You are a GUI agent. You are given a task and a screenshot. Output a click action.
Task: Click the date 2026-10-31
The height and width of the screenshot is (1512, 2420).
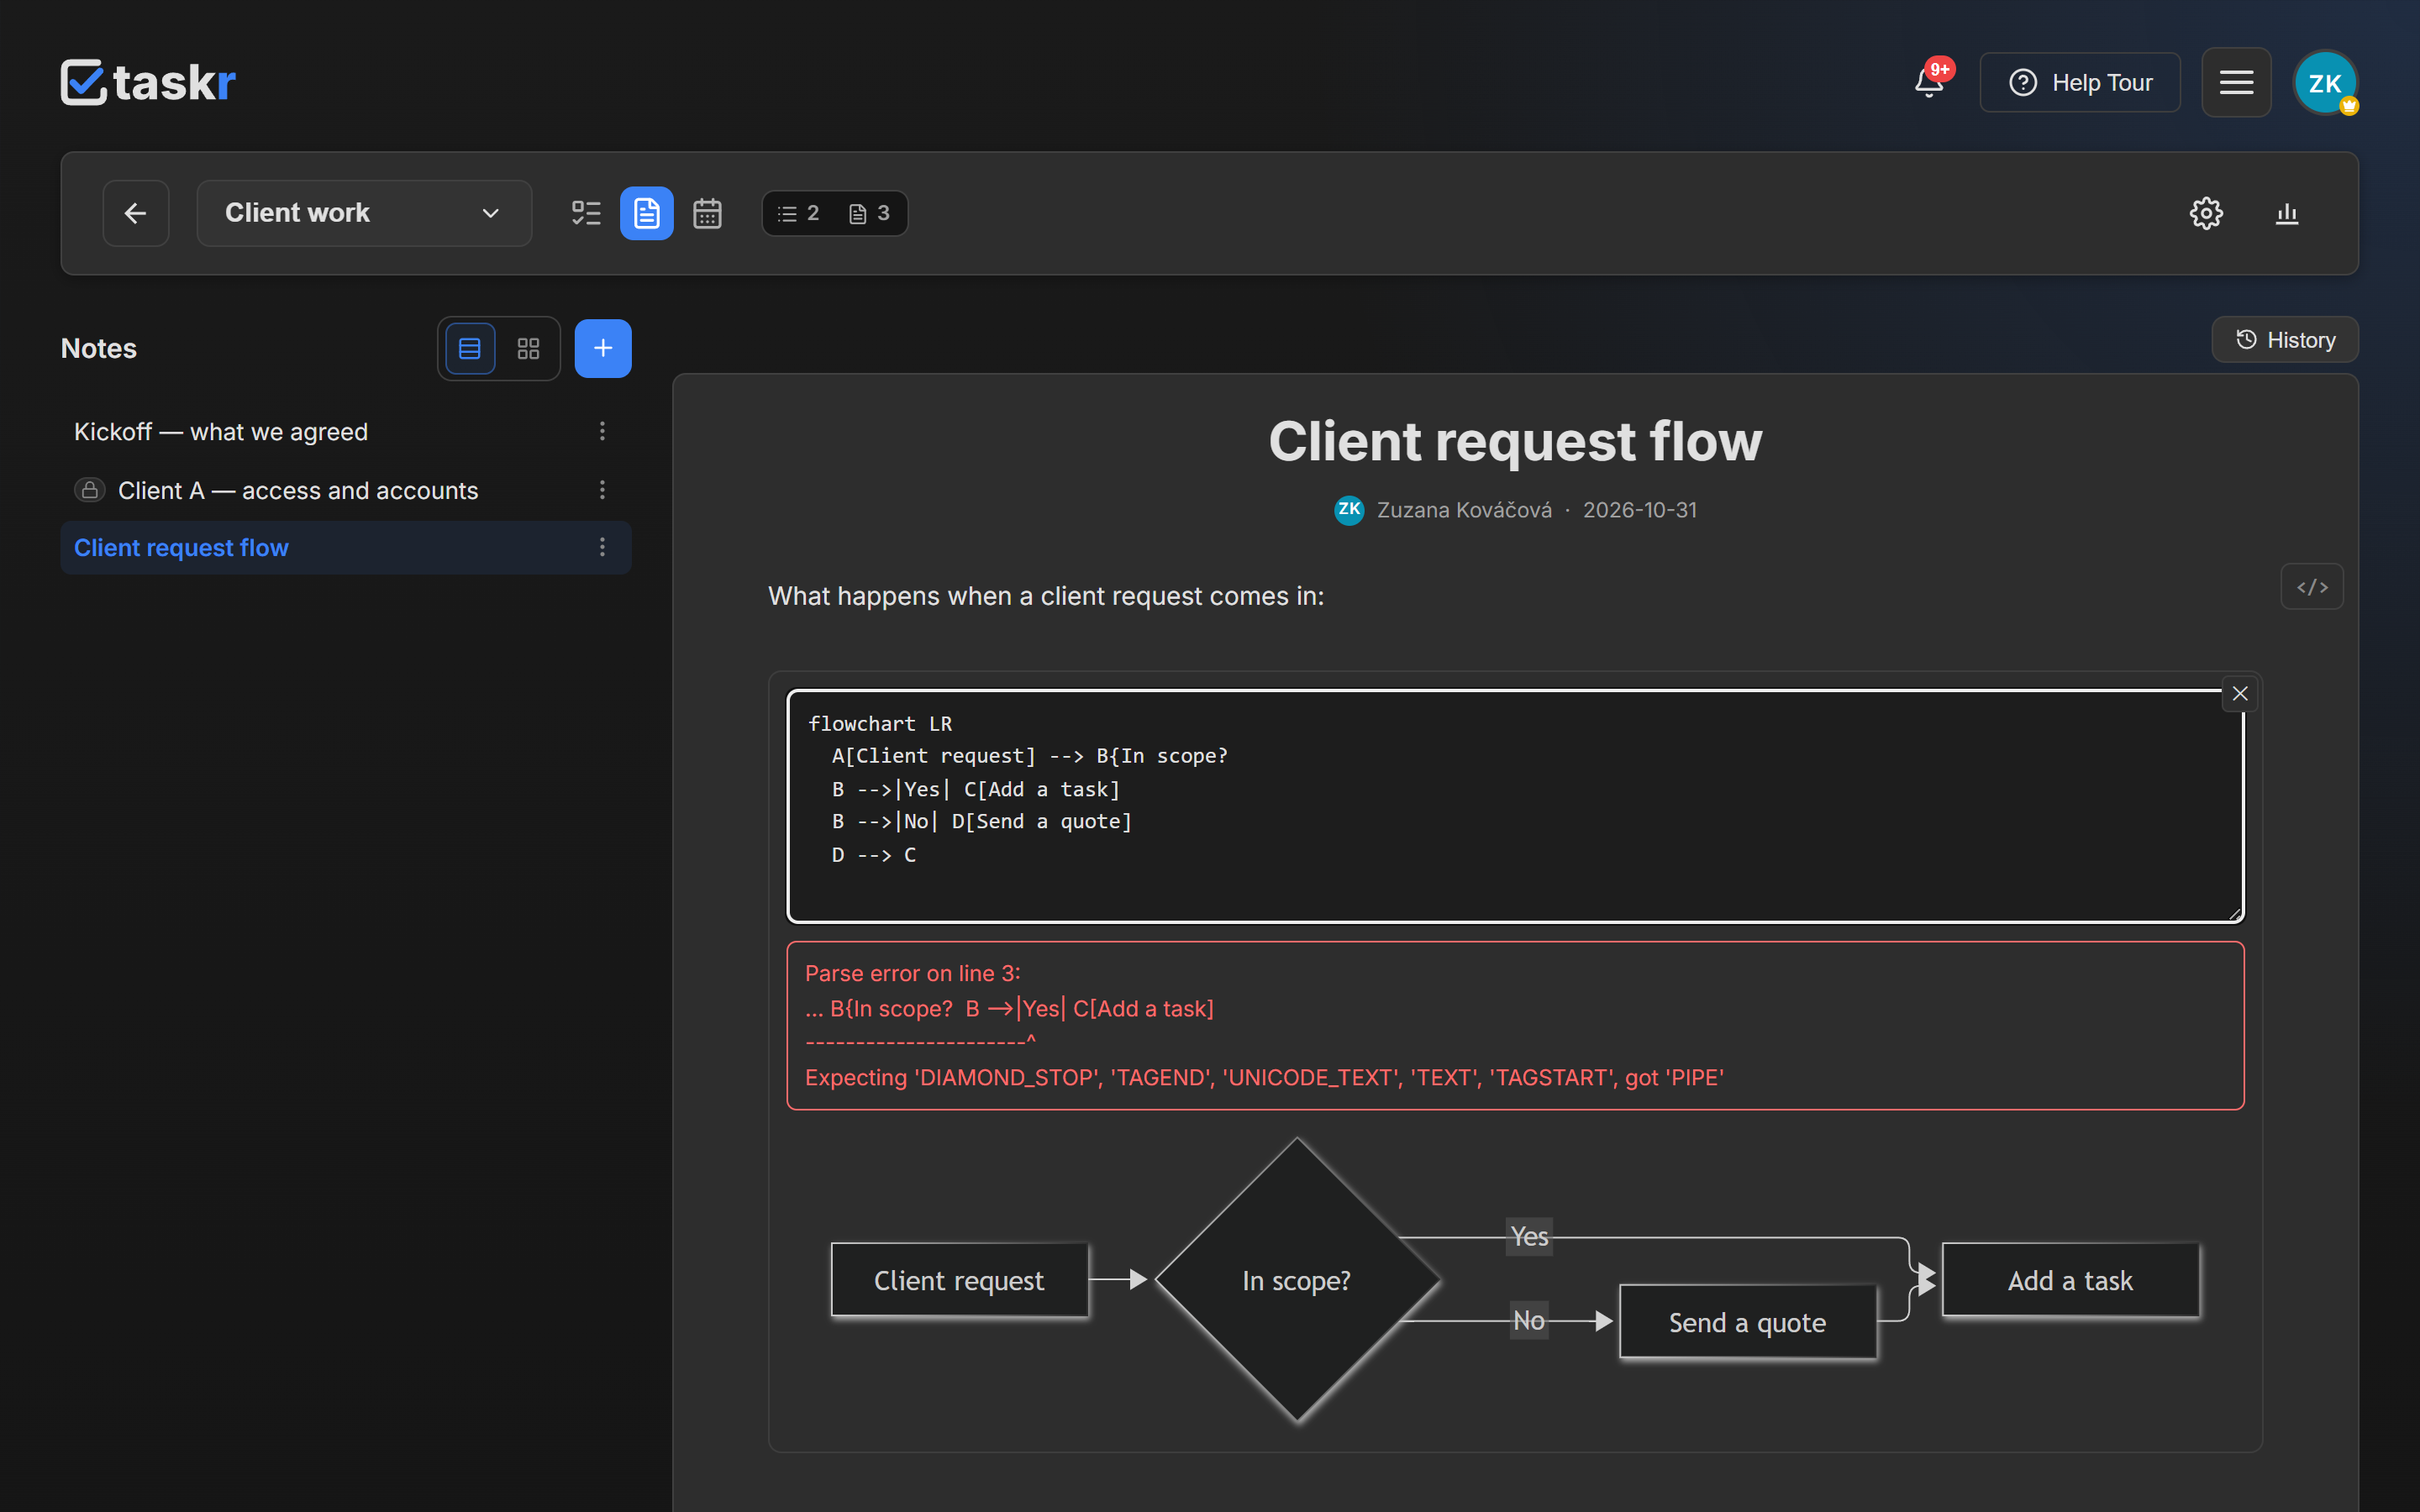[1640, 510]
